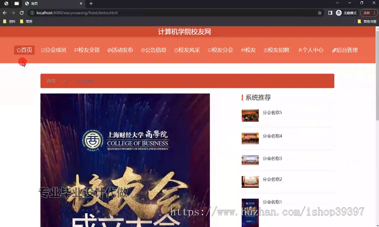The image size is (379, 227).
Task: Open the 活动发布 navigation item
Action: pos(120,50)
